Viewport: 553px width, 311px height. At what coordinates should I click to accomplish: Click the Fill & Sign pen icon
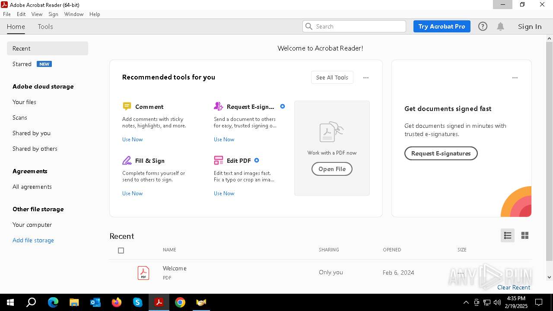click(127, 161)
